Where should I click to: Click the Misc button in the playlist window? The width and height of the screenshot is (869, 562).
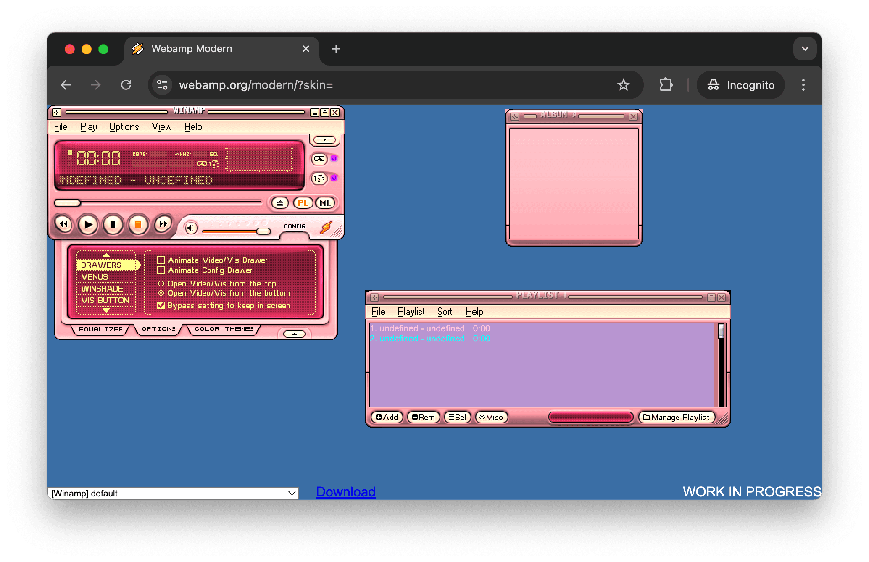491,417
